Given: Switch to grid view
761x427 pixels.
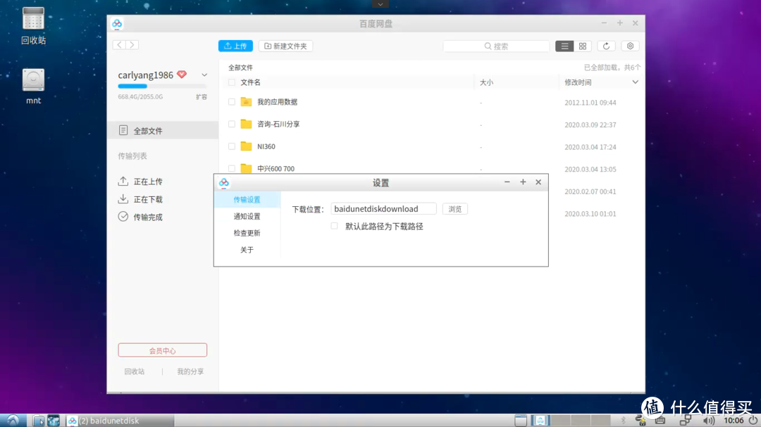Looking at the screenshot, I should [x=583, y=46].
